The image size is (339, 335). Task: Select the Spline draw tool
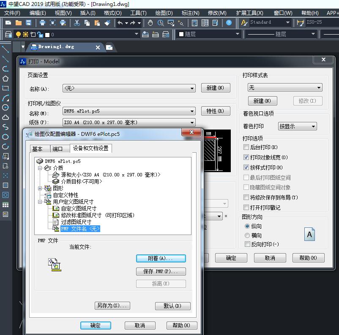[5, 127]
